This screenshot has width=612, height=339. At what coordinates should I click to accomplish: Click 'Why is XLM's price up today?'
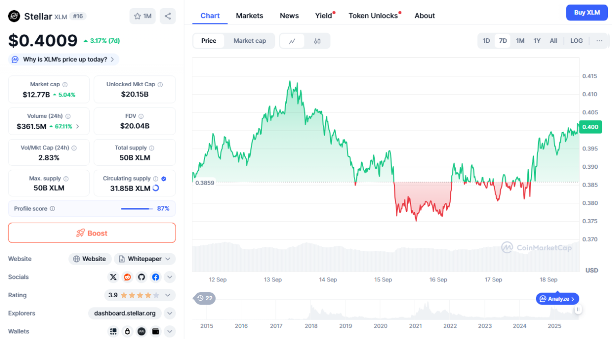tap(64, 60)
